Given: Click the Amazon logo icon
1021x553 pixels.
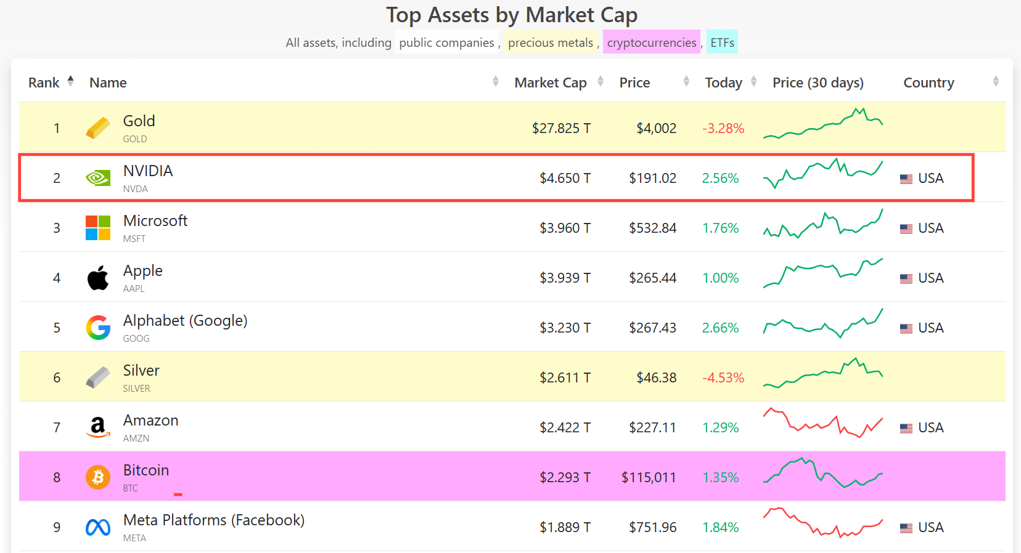Looking at the screenshot, I should click(98, 427).
